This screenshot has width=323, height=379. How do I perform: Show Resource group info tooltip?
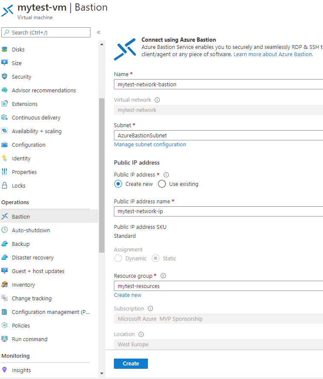click(163, 276)
